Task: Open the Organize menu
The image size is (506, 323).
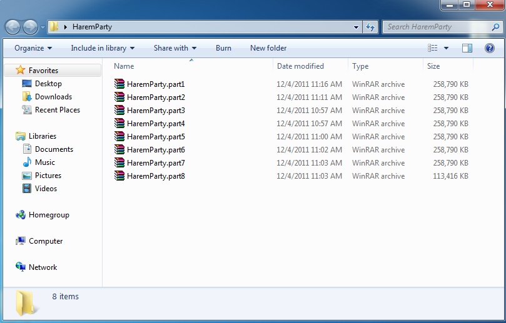Action: pos(33,48)
